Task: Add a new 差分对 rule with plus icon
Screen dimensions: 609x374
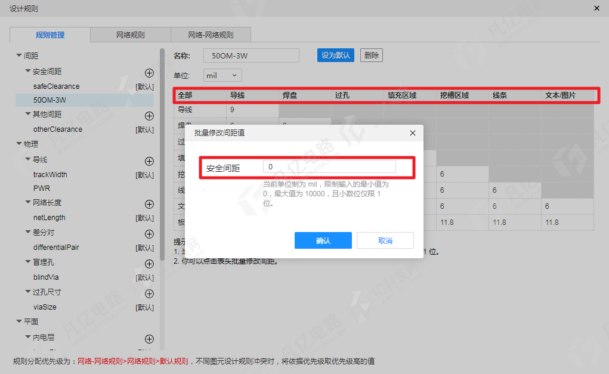Action: (149, 234)
